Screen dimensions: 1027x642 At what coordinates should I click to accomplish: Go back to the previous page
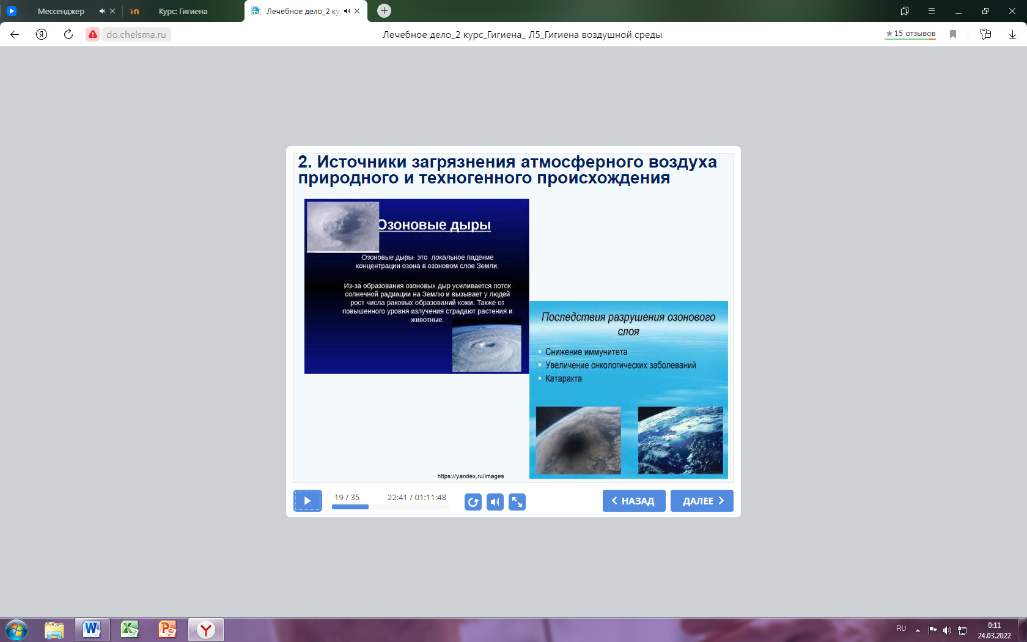(15, 34)
